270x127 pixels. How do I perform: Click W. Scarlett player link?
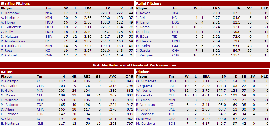(x=10, y=86)
